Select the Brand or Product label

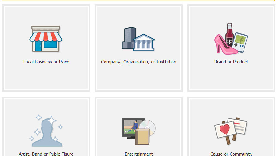231,62
